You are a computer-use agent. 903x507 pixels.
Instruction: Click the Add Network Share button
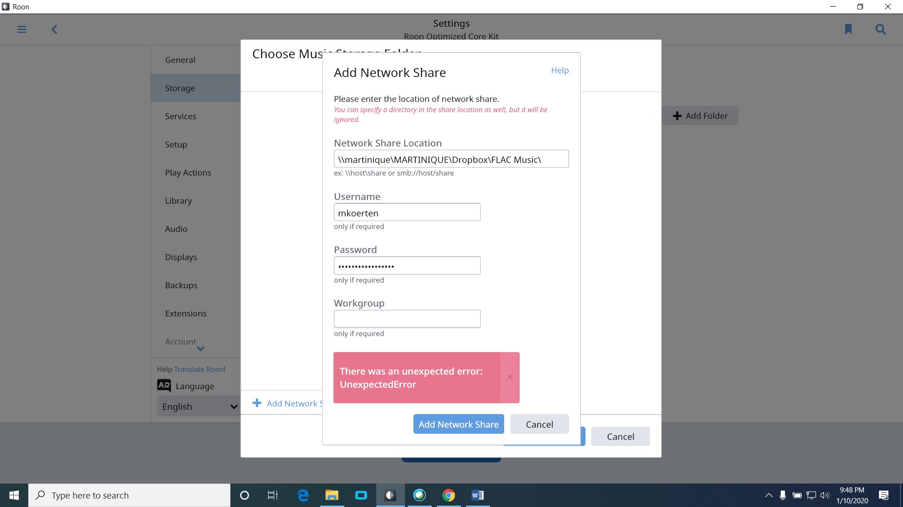pos(458,424)
